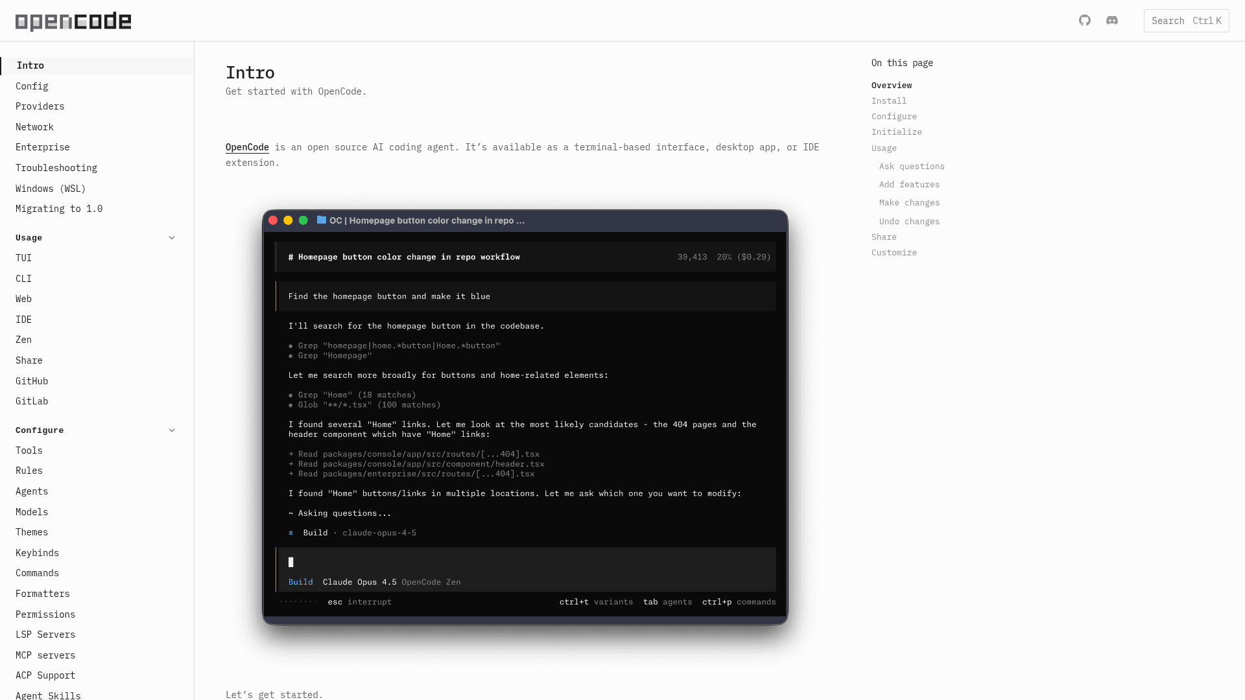Open the Keybinds page in the sidebar
This screenshot has width=1245, height=700.
(x=37, y=552)
